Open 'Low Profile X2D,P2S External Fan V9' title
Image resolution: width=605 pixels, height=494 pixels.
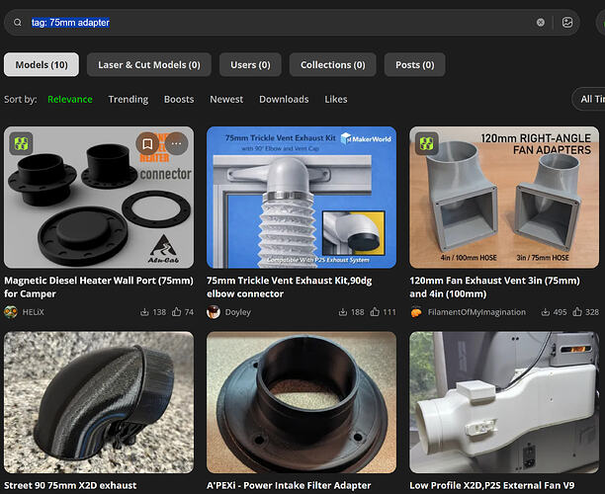pyautogui.click(x=492, y=485)
